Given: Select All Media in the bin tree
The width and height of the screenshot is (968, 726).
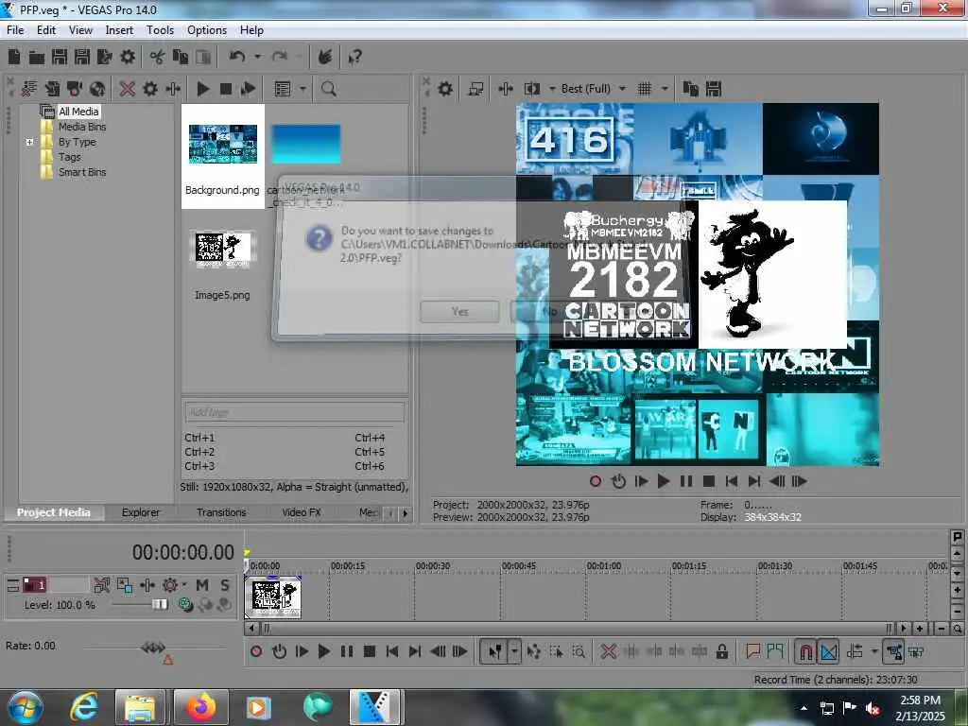Looking at the screenshot, I should pyautogui.click(x=78, y=112).
